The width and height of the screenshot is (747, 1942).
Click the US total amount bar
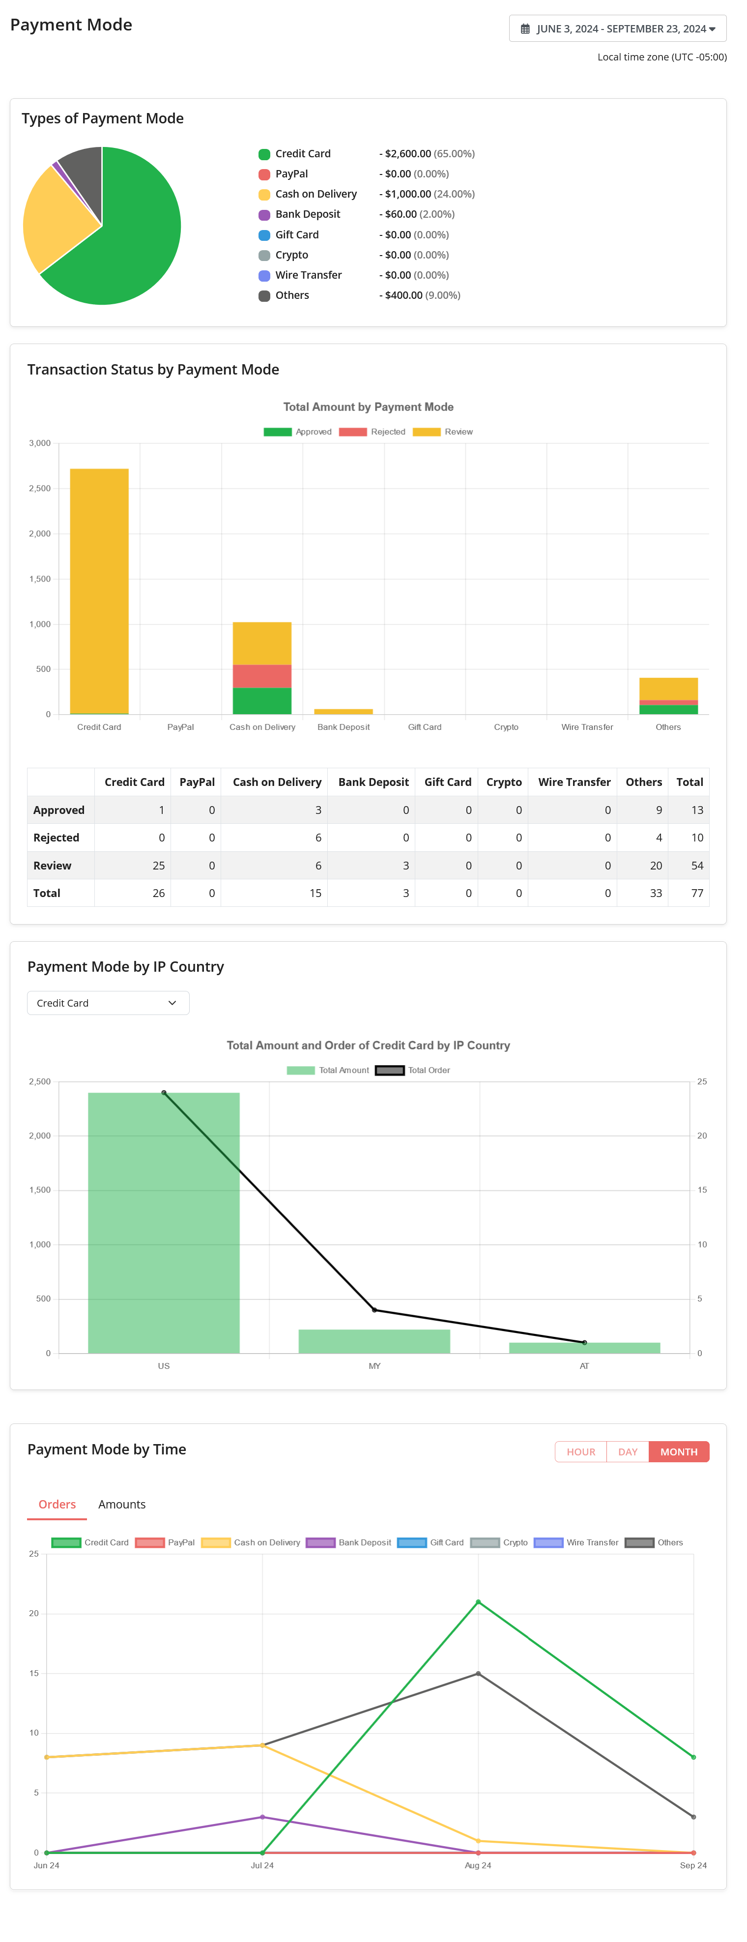164,1222
